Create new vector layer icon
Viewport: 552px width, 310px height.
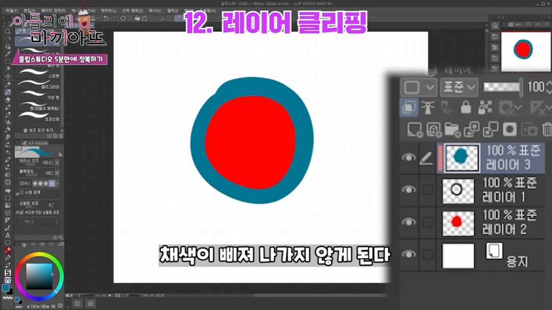click(x=434, y=130)
